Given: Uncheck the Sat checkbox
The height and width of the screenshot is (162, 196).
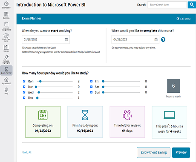Looking at the screenshot, I should pyautogui.click(x=91, y=87).
